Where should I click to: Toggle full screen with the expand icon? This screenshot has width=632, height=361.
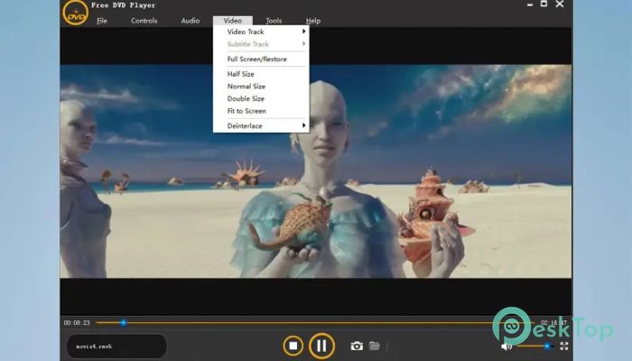click(x=564, y=346)
